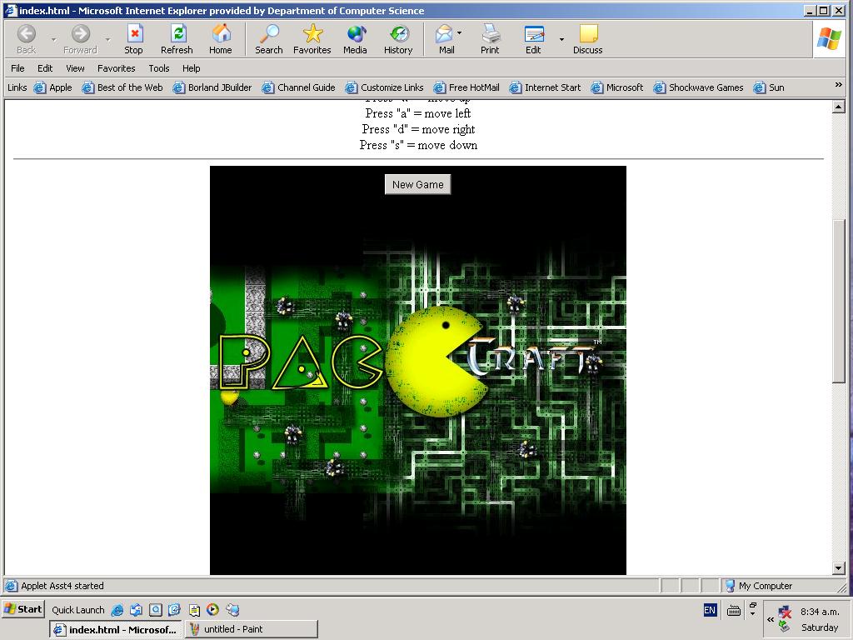Click the Stop toolbar icon
The image size is (853, 640).
134,39
